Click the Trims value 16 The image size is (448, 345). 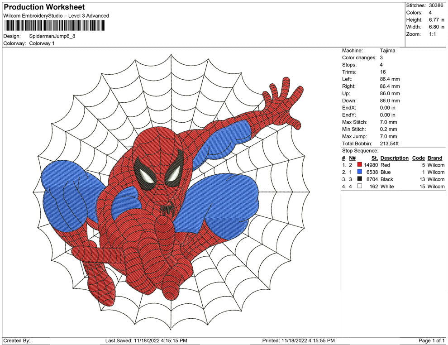[383, 72]
